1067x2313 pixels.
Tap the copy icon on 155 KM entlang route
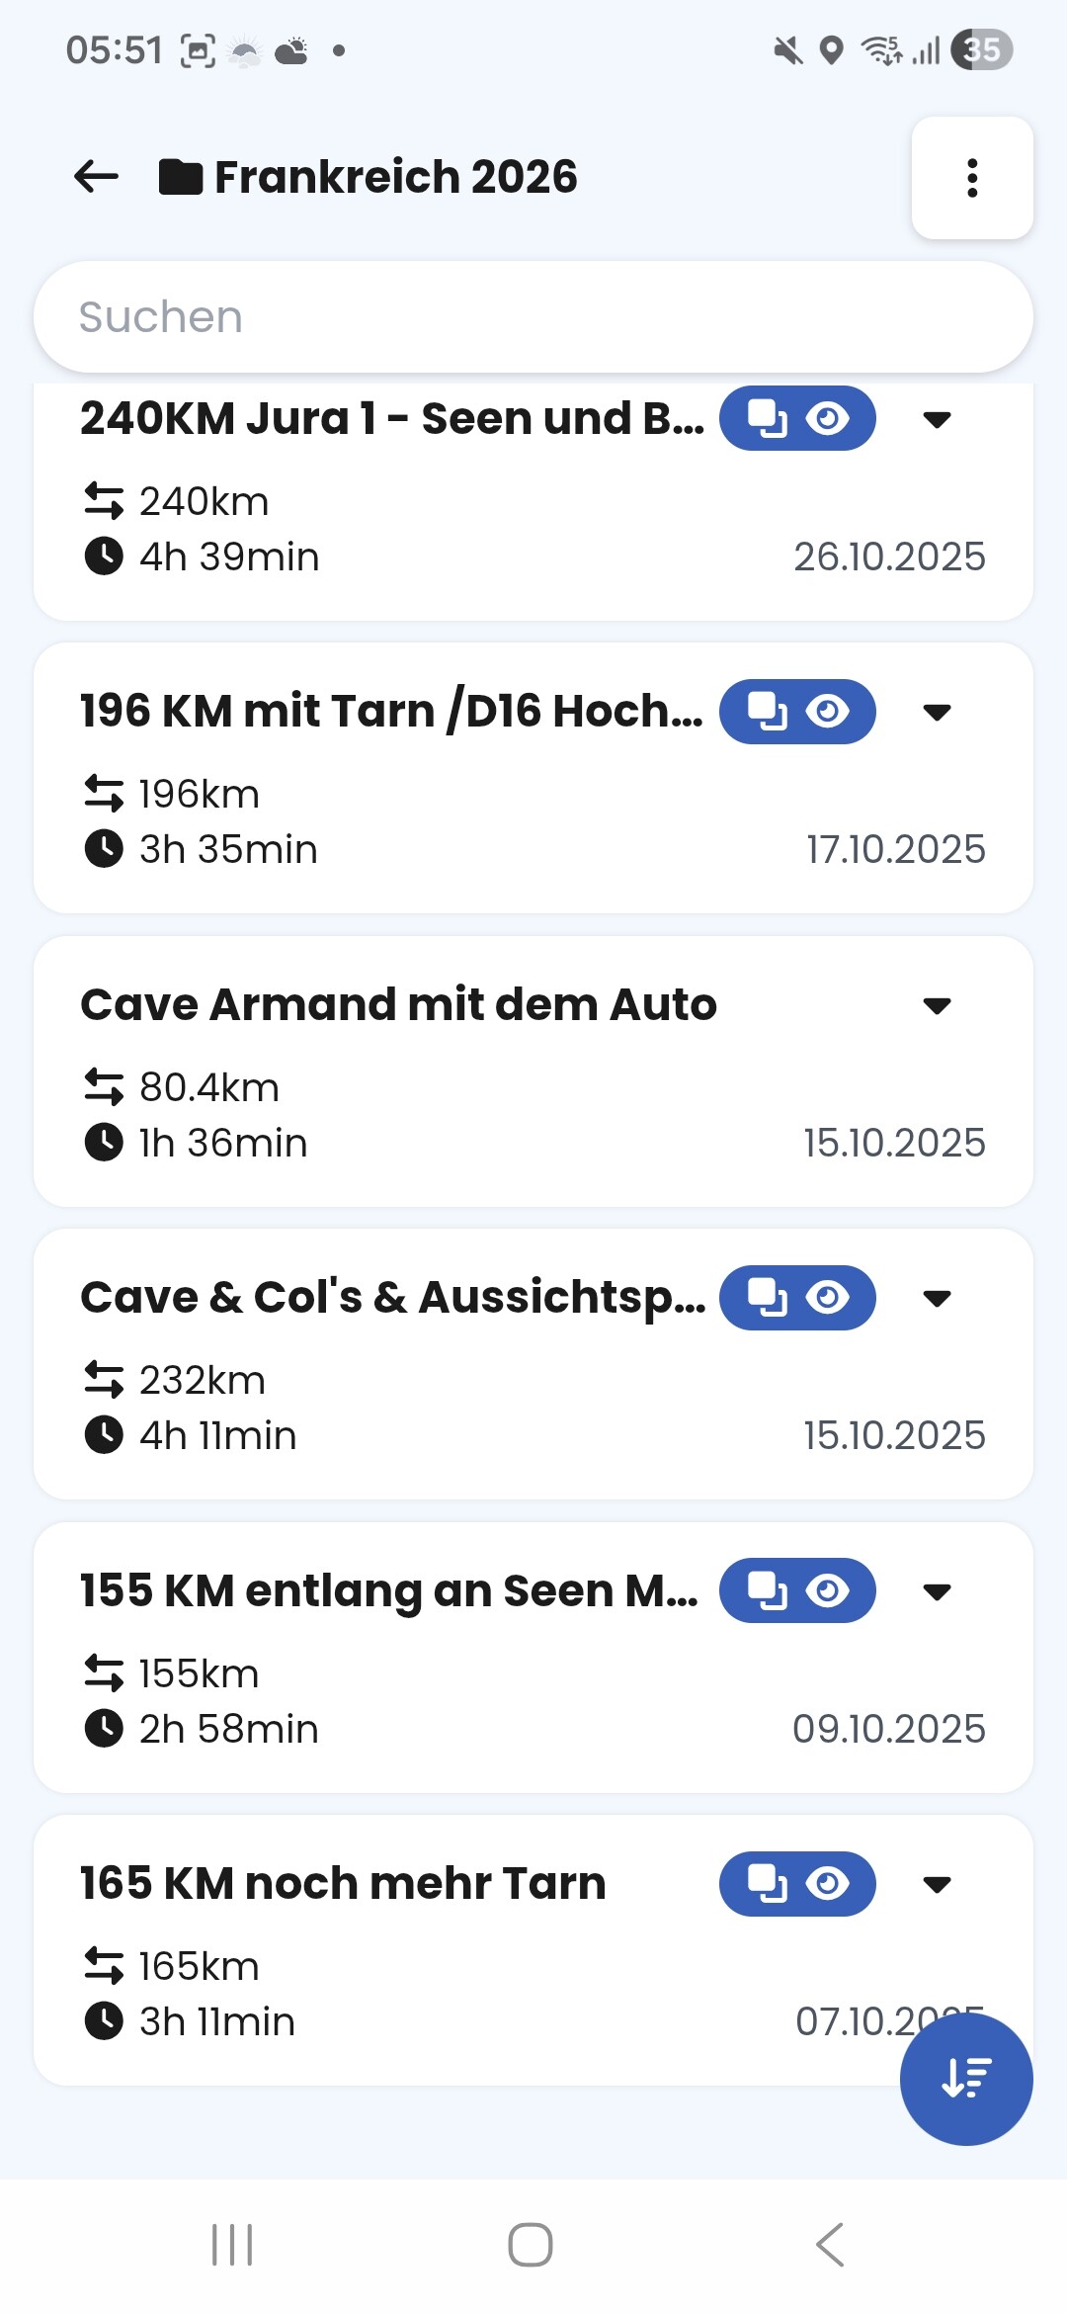pos(767,1590)
